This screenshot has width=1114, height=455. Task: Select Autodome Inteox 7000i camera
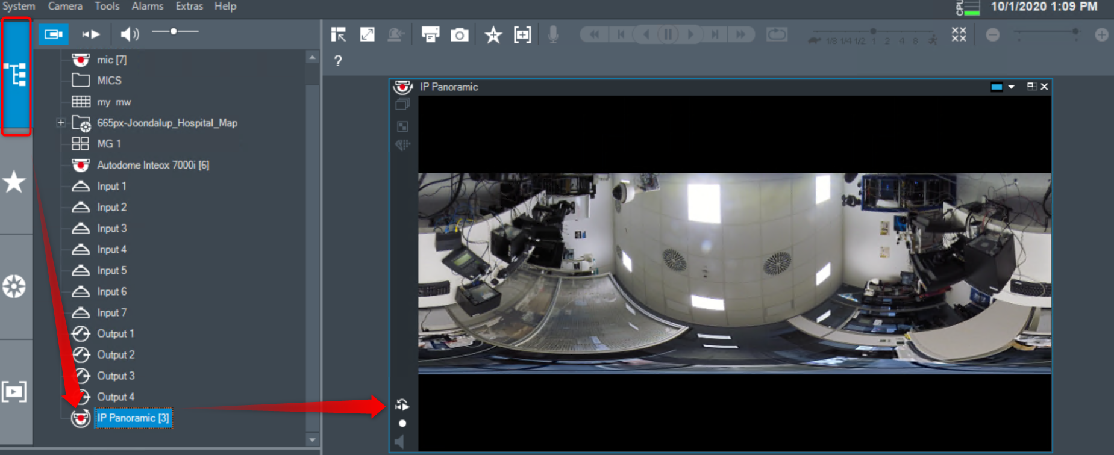click(152, 165)
